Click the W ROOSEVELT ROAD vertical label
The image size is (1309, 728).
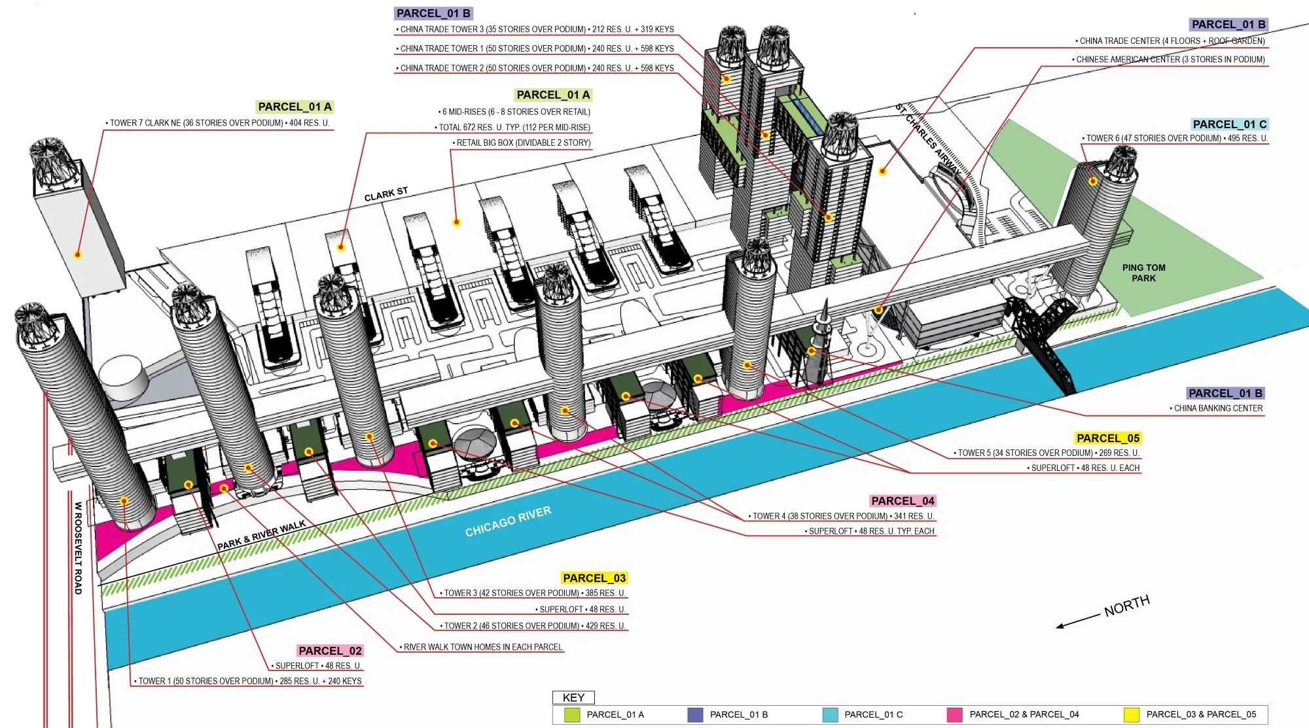78,548
